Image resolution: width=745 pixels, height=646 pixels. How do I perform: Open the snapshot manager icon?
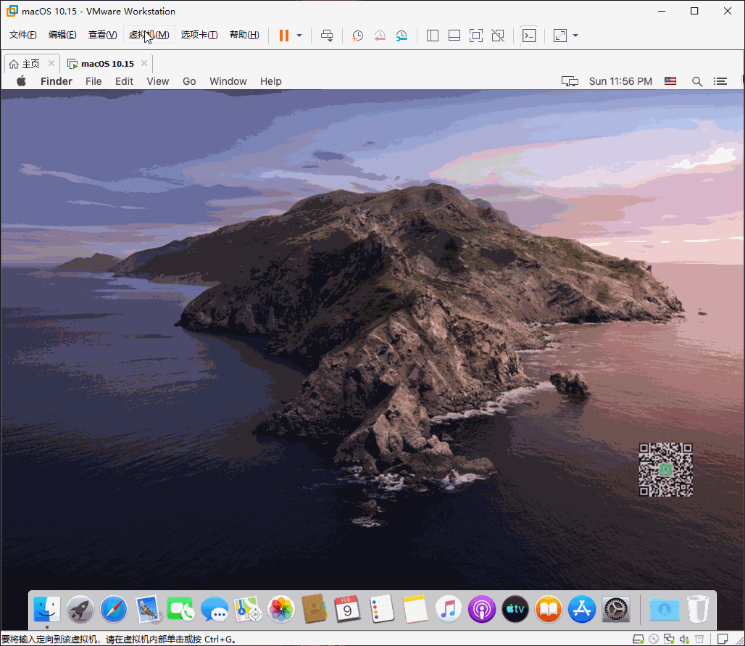coord(401,36)
